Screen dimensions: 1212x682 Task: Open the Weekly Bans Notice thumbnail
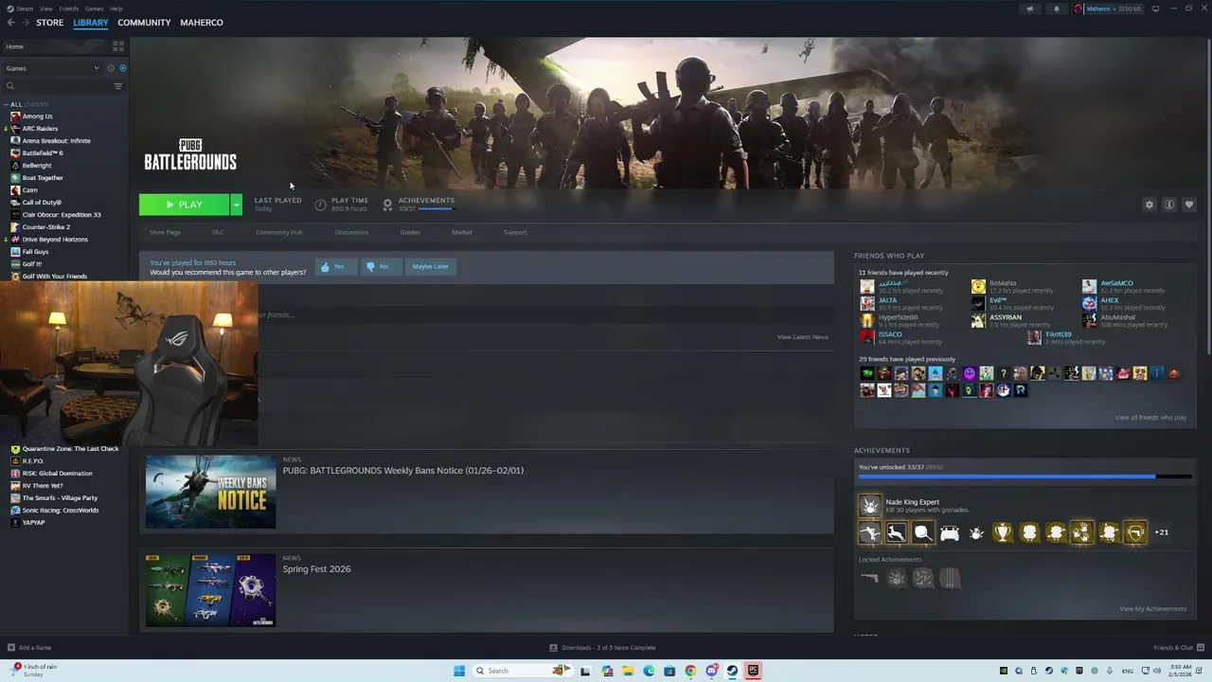(x=211, y=492)
